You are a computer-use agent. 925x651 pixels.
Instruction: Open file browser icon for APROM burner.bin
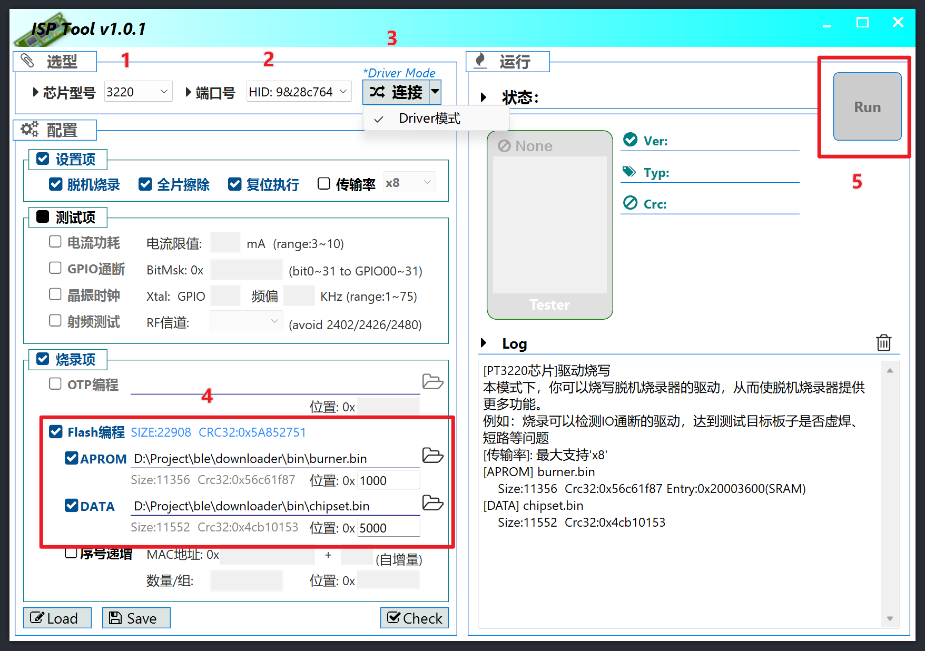pos(432,455)
